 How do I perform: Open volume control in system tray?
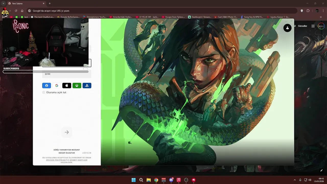(310, 180)
